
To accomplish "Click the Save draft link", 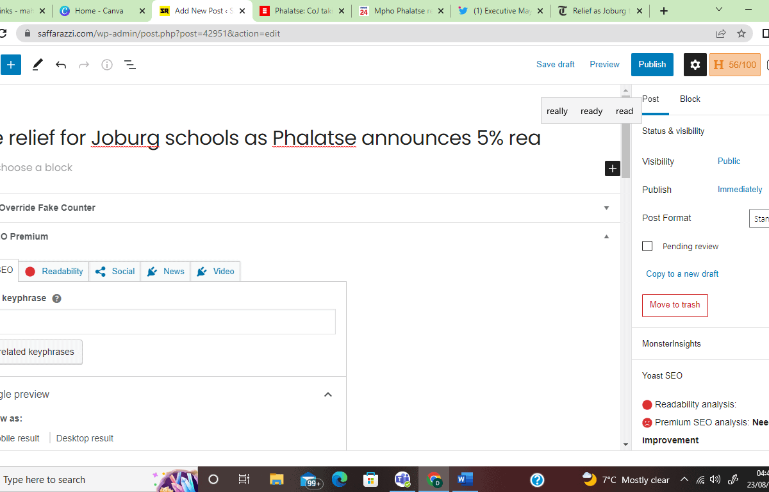I will (556, 65).
